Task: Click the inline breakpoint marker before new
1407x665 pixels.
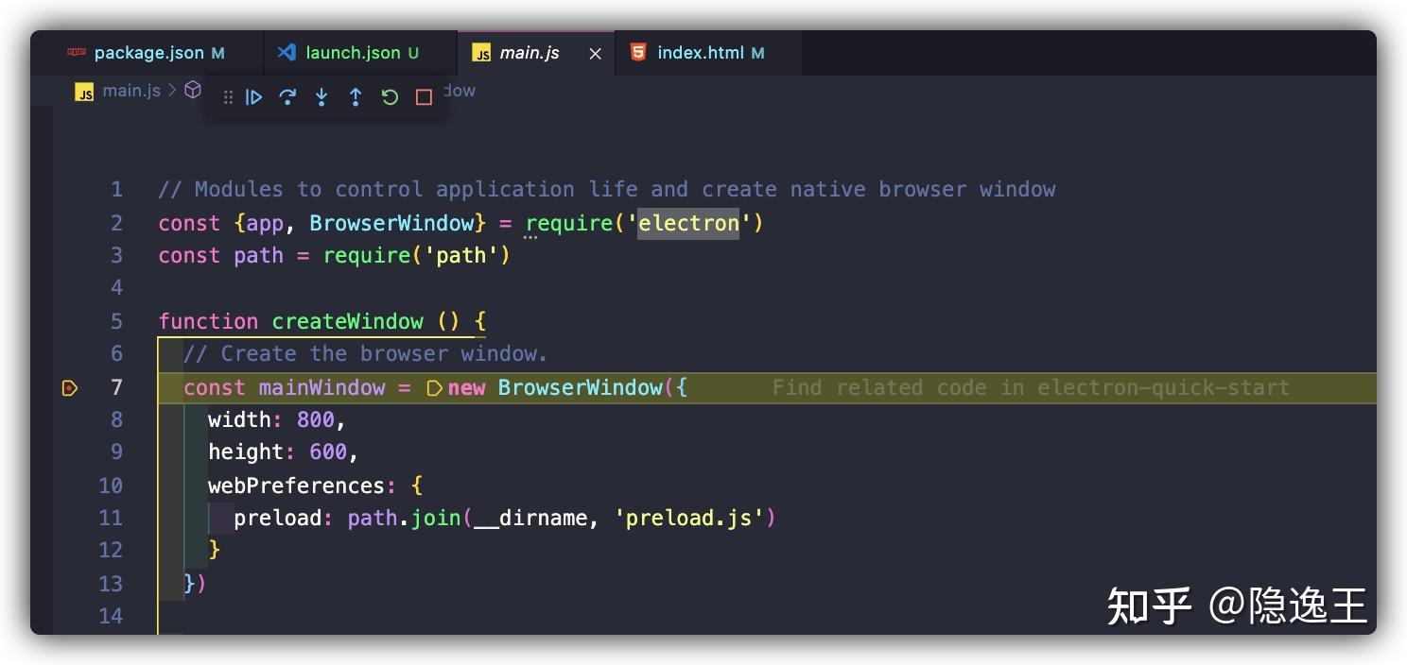Action: coord(435,387)
